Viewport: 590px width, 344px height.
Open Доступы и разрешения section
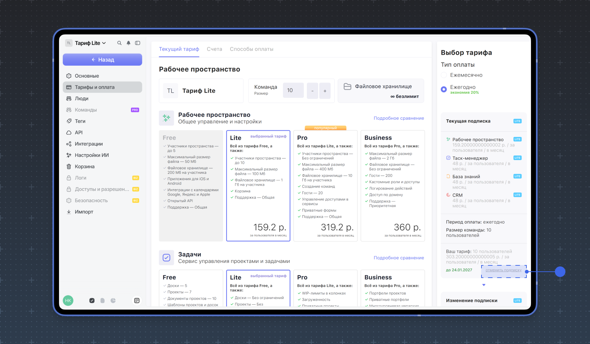(x=103, y=189)
